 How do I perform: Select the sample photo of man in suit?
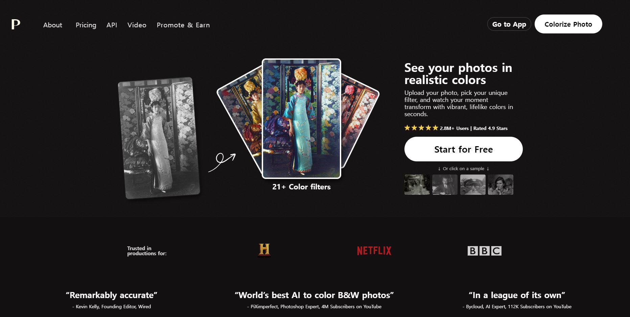click(x=445, y=185)
